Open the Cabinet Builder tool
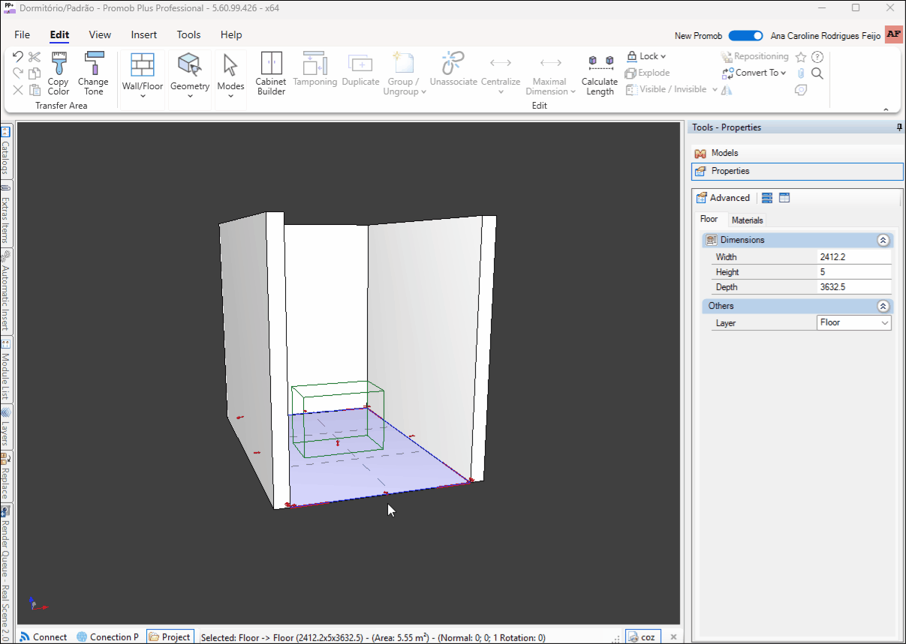The height and width of the screenshot is (644, 906). [x=271, y=73]
